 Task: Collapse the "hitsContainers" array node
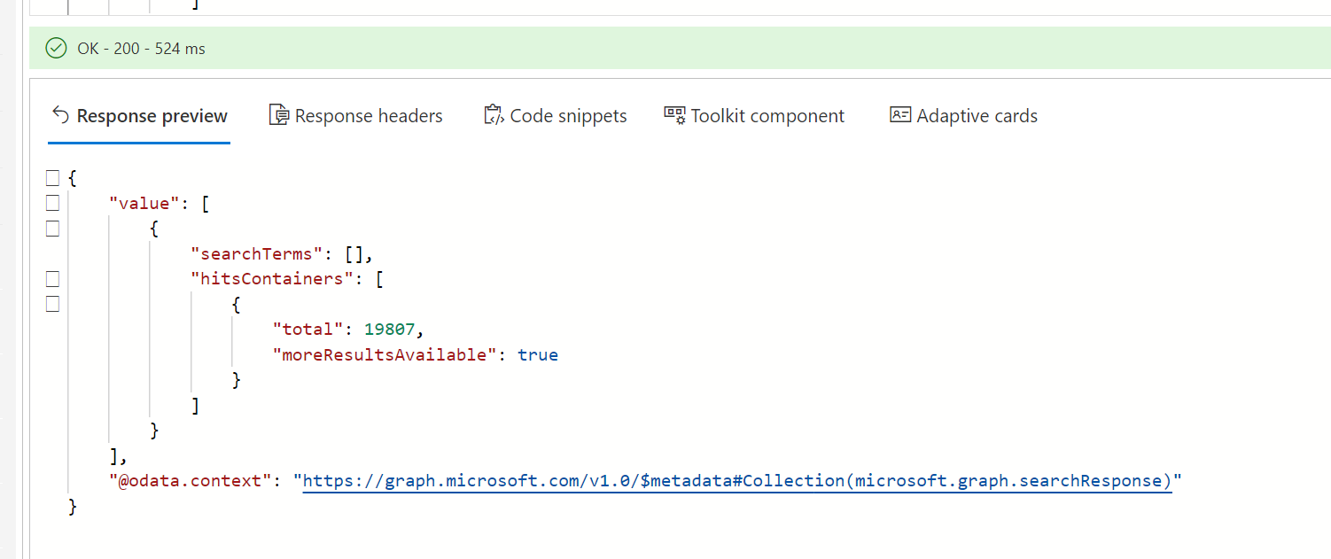pos(52,278)
